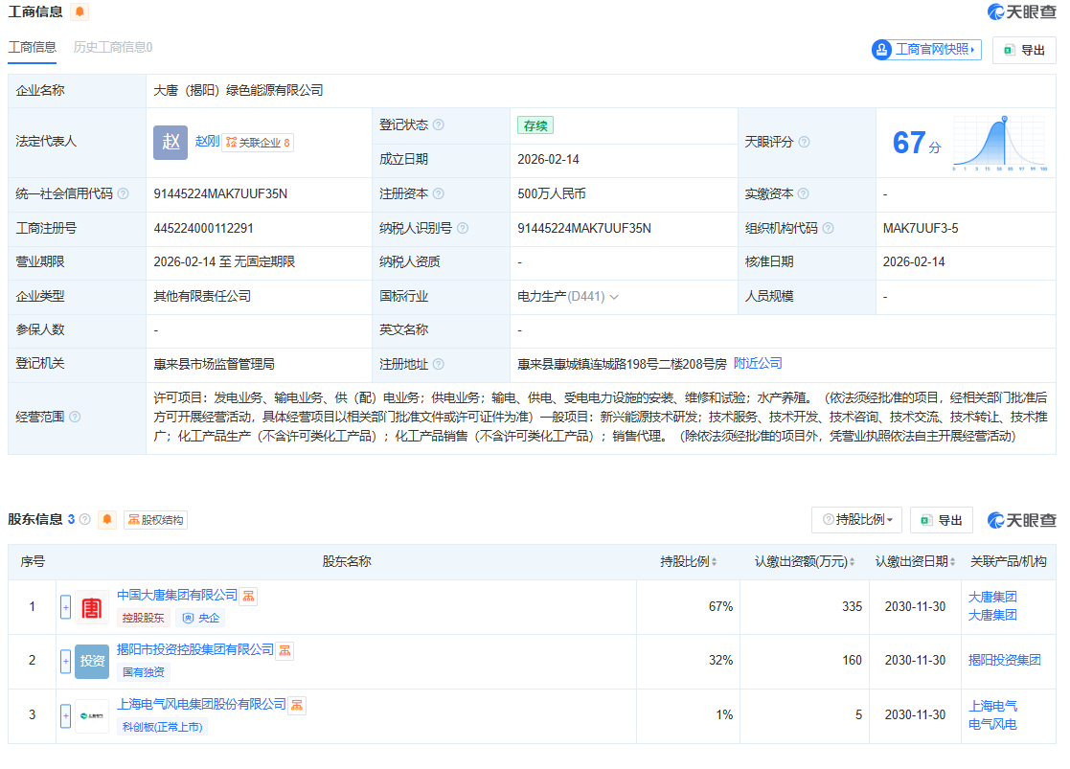Click help icon beside 经营范围
Image resolution: width=1070 pixels, height=769 pixels.
[x=75, y=417]
